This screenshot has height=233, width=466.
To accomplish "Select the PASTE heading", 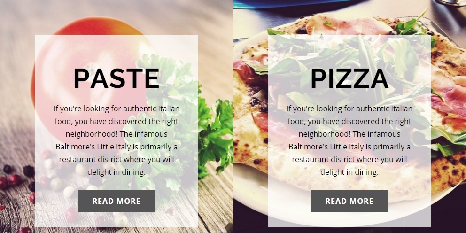I will 116,78.
